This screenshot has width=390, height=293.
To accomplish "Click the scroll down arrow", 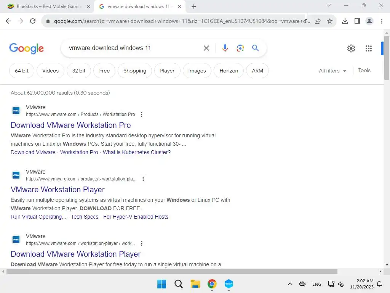I will pyautogui.click(x=387, y=265).
